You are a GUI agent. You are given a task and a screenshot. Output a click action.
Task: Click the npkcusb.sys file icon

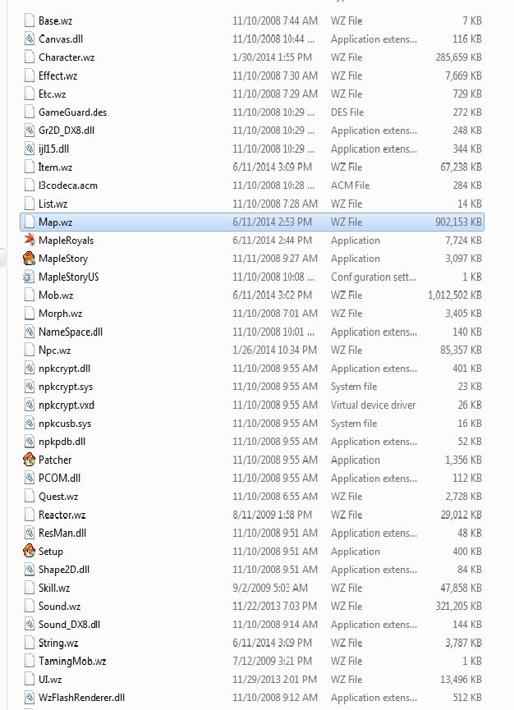click(x=29, y=423)
